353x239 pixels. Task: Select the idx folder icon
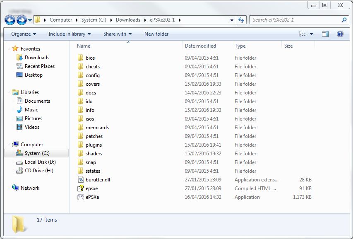coord(80,101)
